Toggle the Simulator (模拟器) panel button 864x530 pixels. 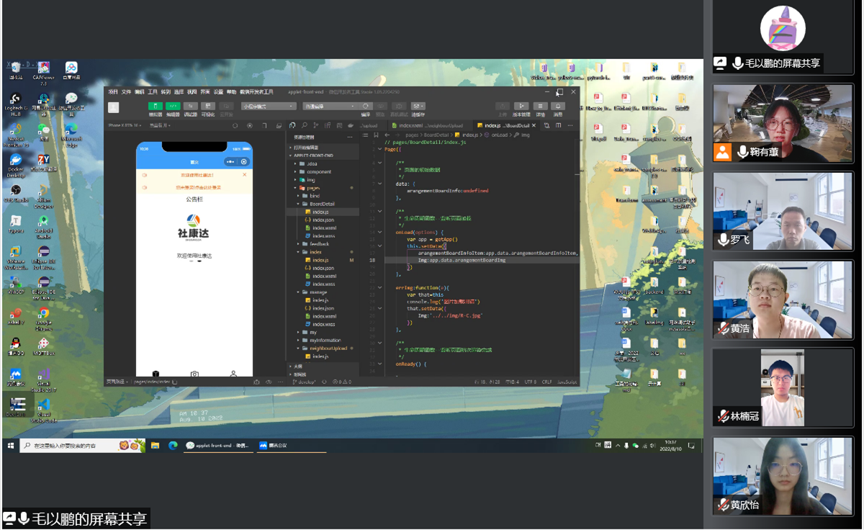[155, 107]
